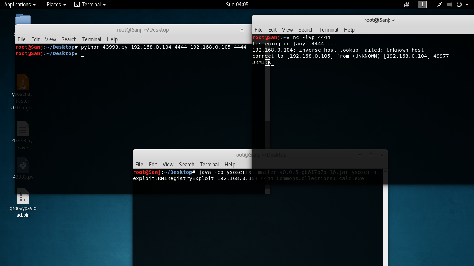Viewport: 474px width, 266px height.
Task: Open Search menu in the python 43993.py terminal
Action: (69, 39)
